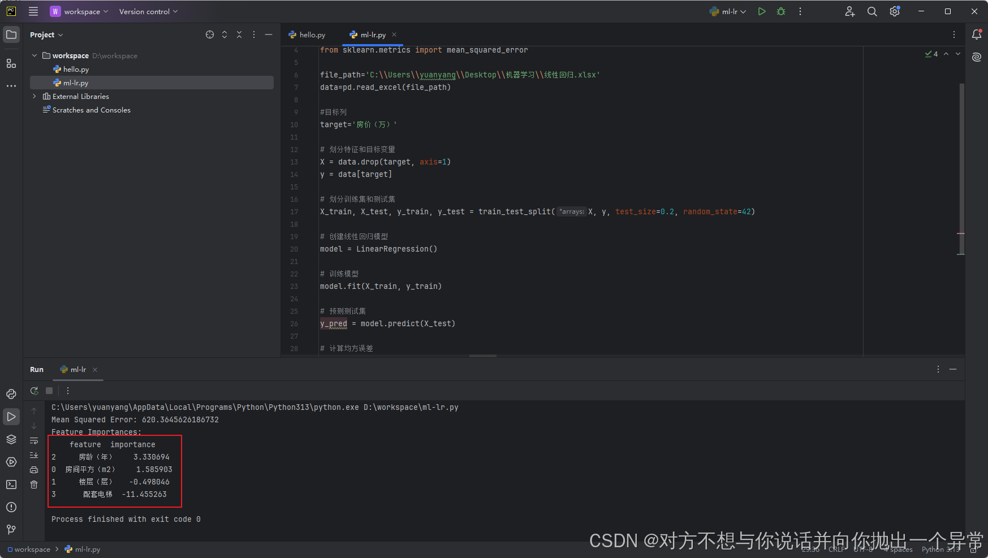Click ml-lr.py breadcrumb in status bar
988x558 pixels.
[x=83, y=550]
